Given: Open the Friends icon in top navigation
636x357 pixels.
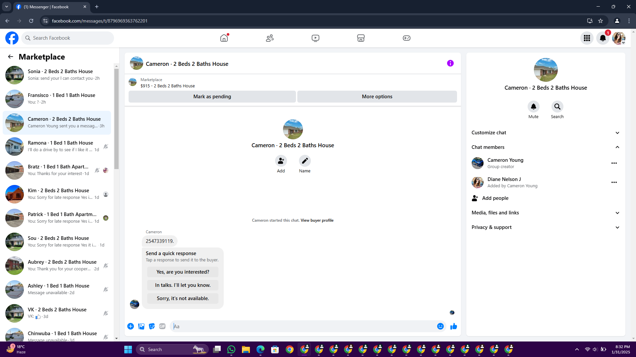Looking at the screenshot, I should tap(270, 38).
